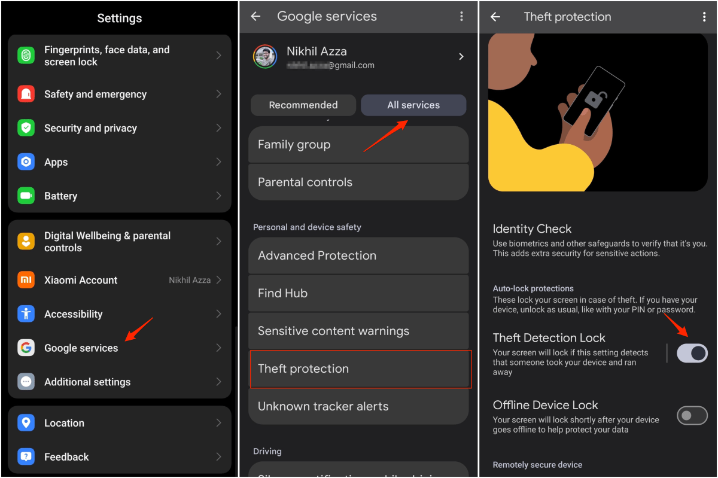Tap Personal and device safety heading

[308, 227]
